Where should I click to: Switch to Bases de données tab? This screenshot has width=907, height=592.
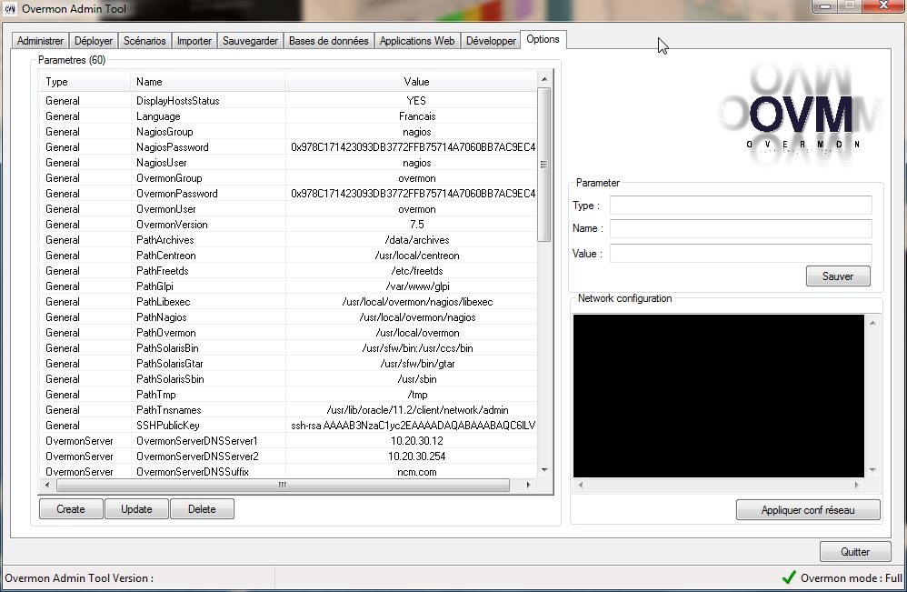point(329,41)
